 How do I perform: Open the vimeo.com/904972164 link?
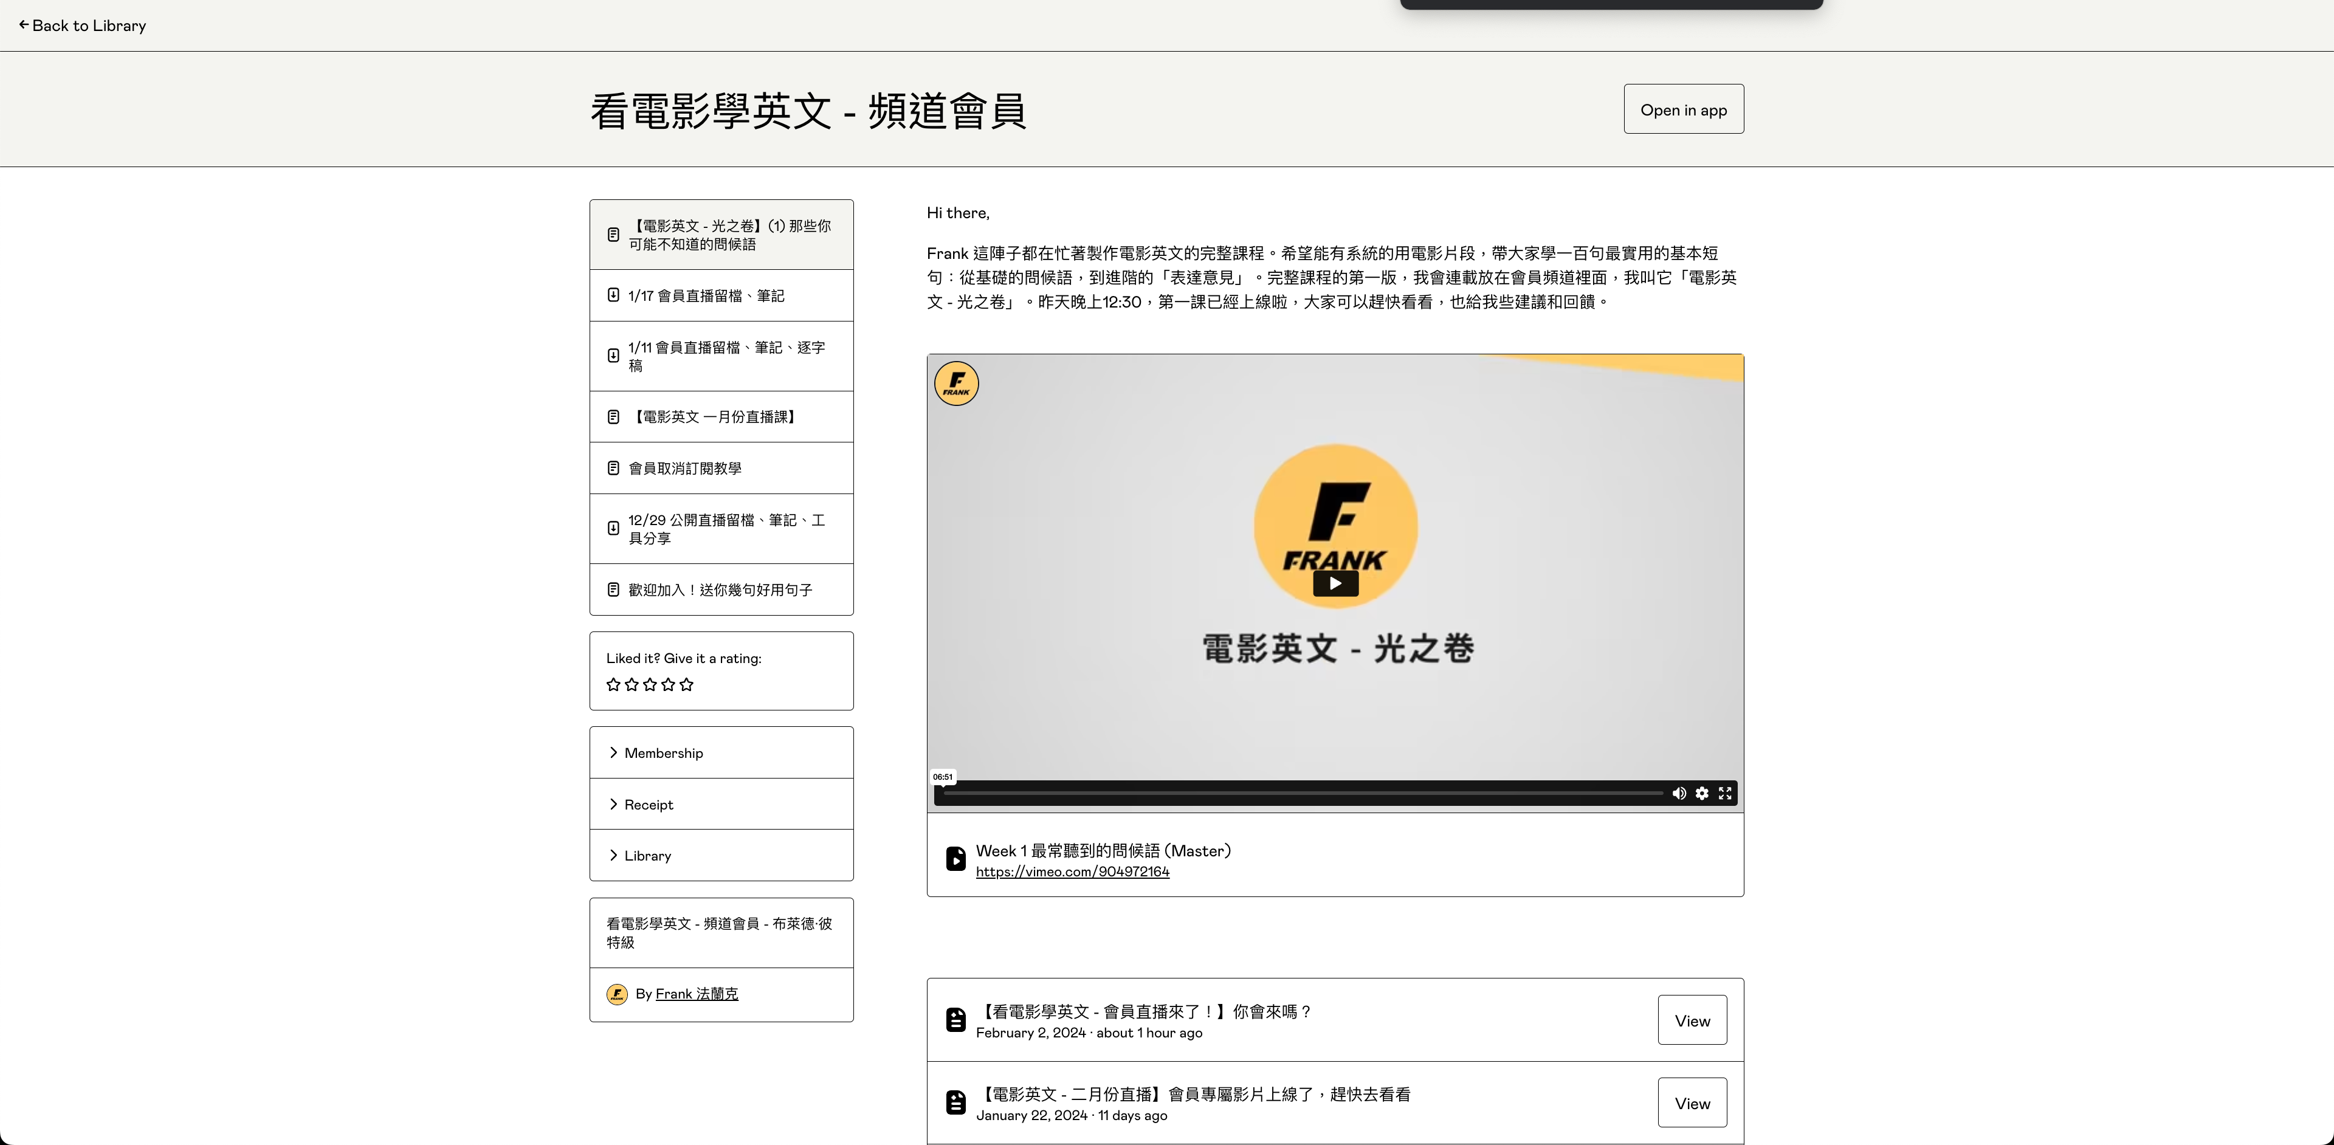1072,872
